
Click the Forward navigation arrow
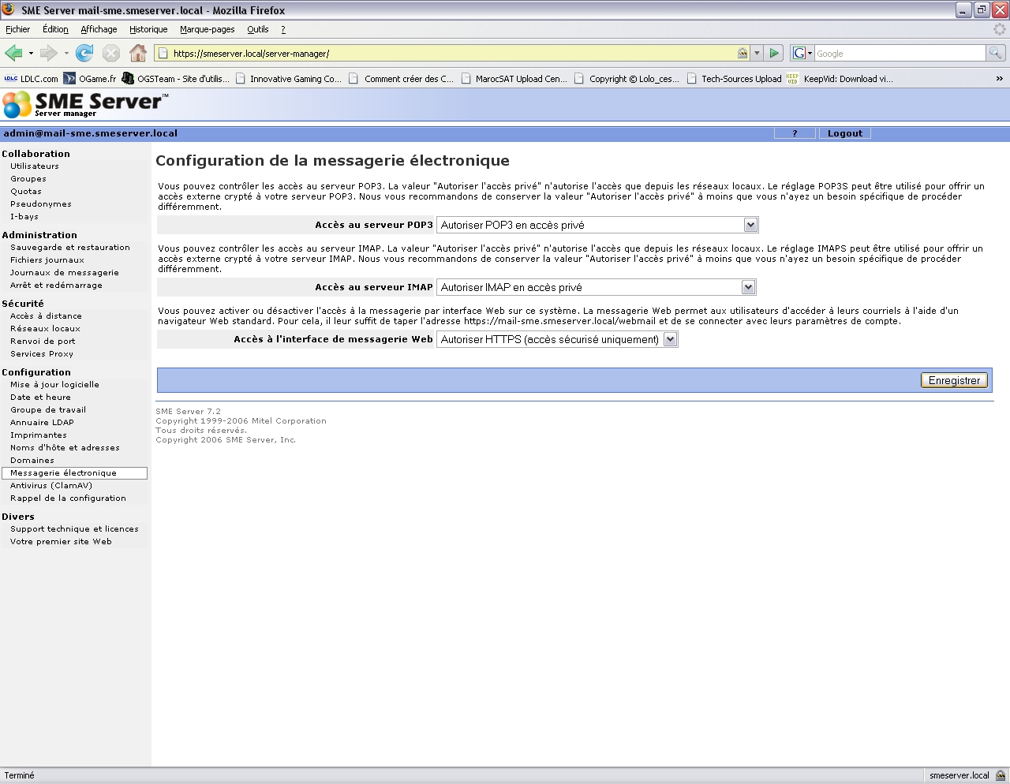pos(48,53)
